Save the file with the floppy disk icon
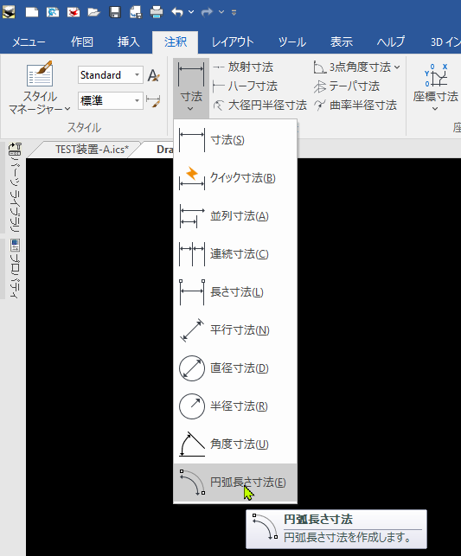The image size is (461, 556). pyautogui.click(x=115, y=12)
